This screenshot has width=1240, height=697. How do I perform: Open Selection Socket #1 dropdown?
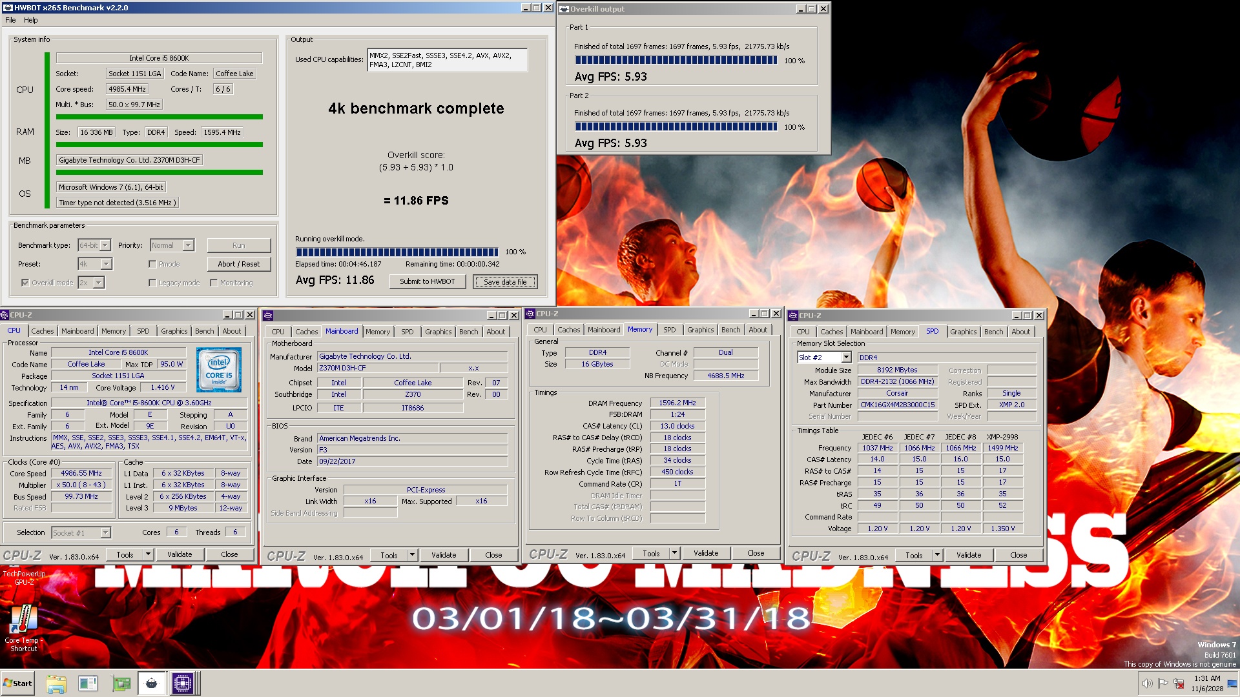[106, 533]
